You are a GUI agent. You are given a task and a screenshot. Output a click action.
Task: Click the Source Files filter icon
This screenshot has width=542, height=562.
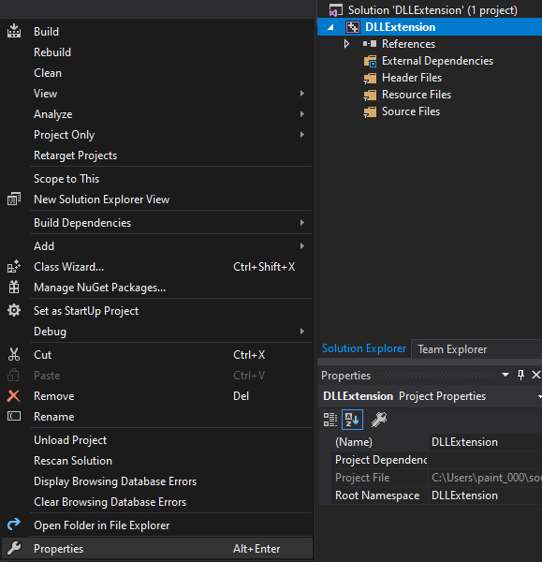pos(370,111)
